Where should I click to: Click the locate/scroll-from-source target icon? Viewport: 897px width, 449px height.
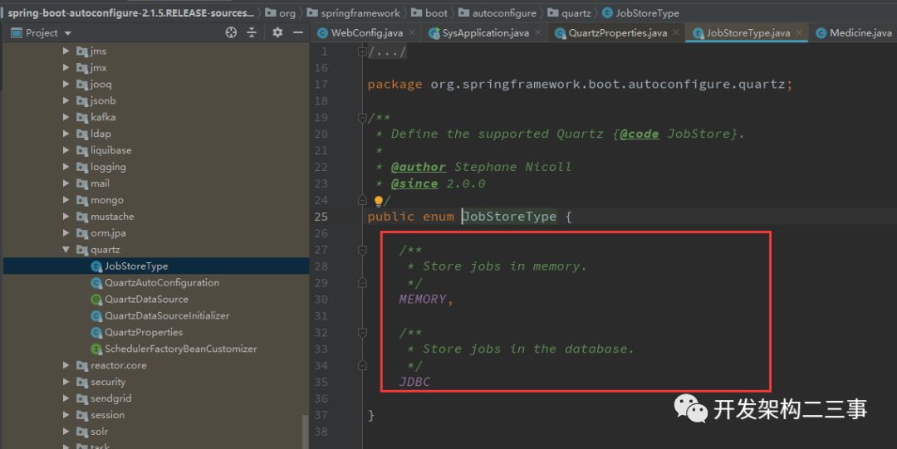pyautogui.click(x=231, y=32)
